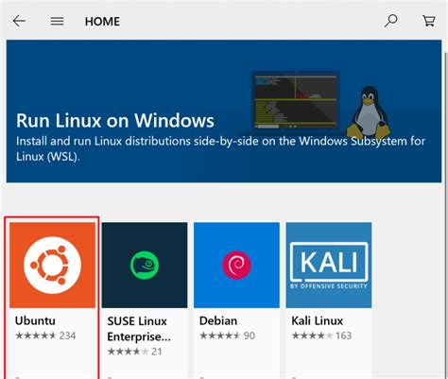448x379 pixels.
Task: Go back with the back arrow
Action: pos(19,22)
